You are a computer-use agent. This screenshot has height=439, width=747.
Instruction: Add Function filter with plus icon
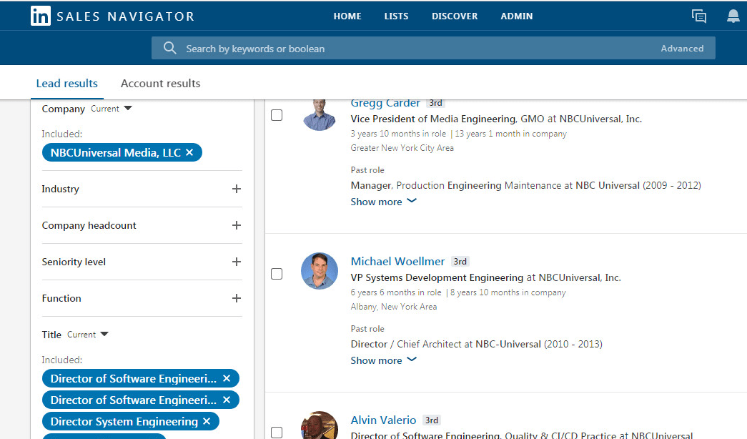pos(237,298)
